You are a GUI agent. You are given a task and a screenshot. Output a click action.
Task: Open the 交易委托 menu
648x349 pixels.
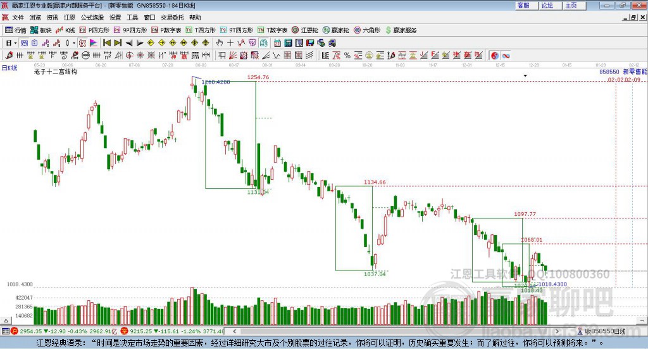pos(172,17)
